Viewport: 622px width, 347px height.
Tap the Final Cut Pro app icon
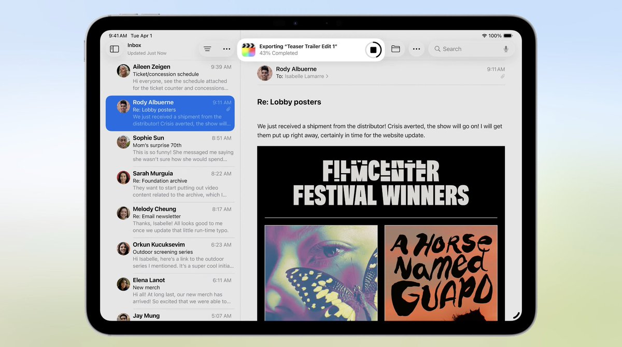coord(249,50)
